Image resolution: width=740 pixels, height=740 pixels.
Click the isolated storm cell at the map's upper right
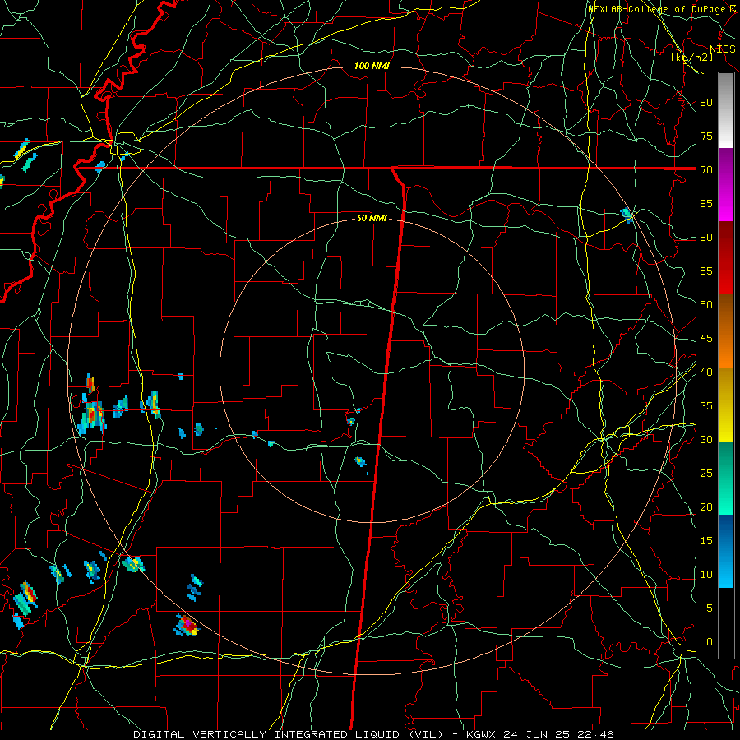pyautogui.click(x=627, y=215)
